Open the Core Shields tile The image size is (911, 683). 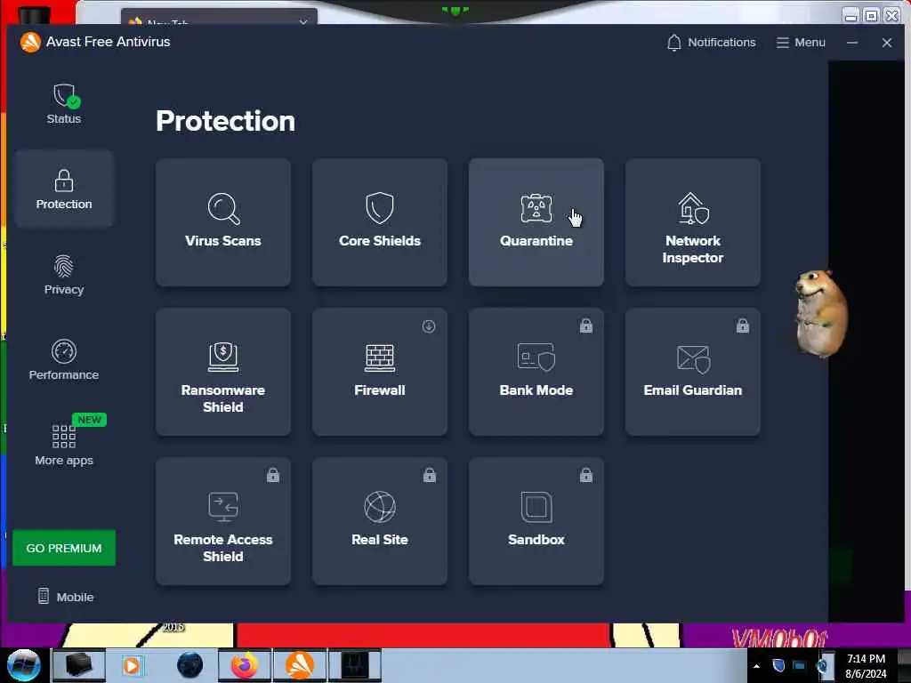click(x=380, y=222)
